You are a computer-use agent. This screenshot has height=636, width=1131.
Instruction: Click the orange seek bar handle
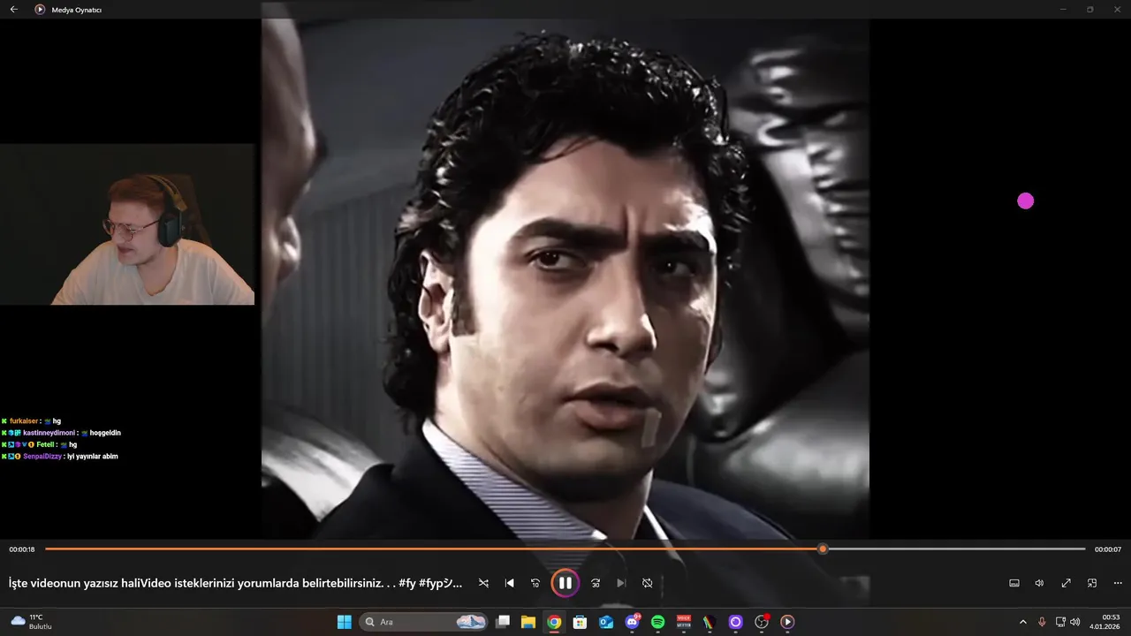[x=823, y=549]
